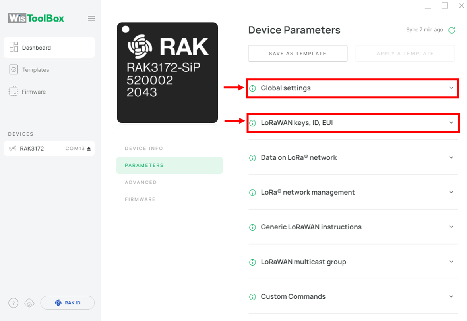Click the Sync 7 min ago text
This screenshot has height=321, width=467.
click(424, 30)
